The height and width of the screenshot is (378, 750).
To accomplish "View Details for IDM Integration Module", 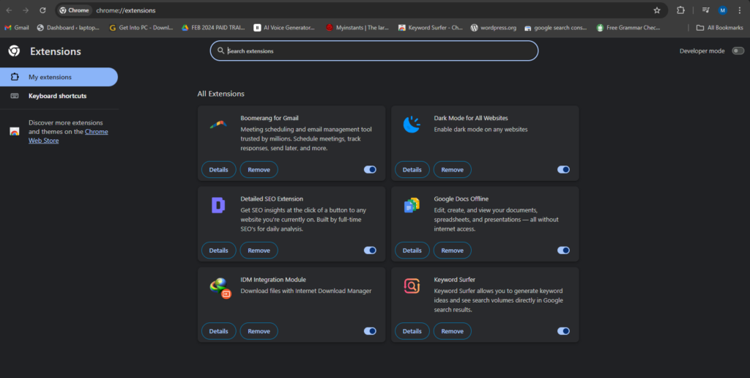I will [x=218, y=331].
